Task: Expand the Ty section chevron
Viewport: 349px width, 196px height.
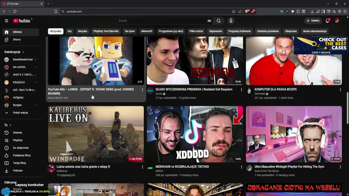Action: (x=10, y=125)
